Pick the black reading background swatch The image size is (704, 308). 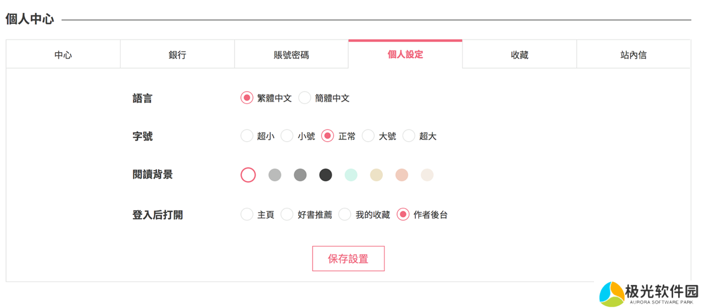(x=326, y=175)
